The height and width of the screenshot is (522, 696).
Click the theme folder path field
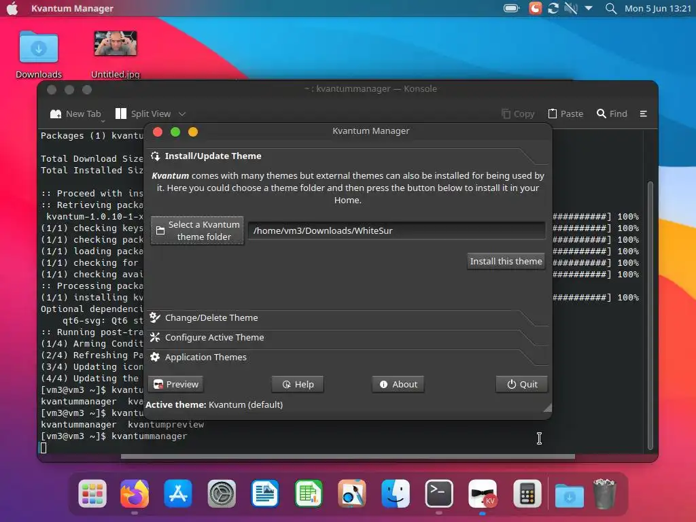(x=396, y=231)
